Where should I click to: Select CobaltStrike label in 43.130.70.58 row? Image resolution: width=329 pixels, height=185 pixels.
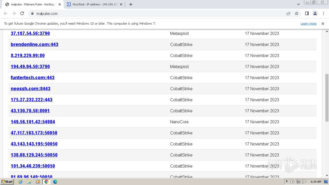point(181,111)
